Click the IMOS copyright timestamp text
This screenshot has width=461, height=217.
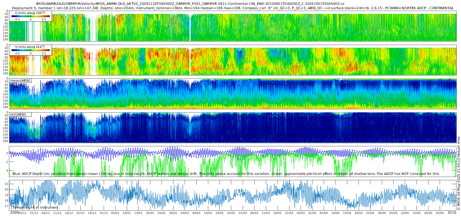pos(458,173)
